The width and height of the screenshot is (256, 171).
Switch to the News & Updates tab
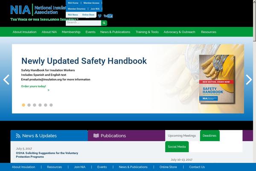point(49,136)
